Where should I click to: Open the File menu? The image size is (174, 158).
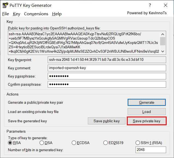pyautogui.click(x=5, y=14)
